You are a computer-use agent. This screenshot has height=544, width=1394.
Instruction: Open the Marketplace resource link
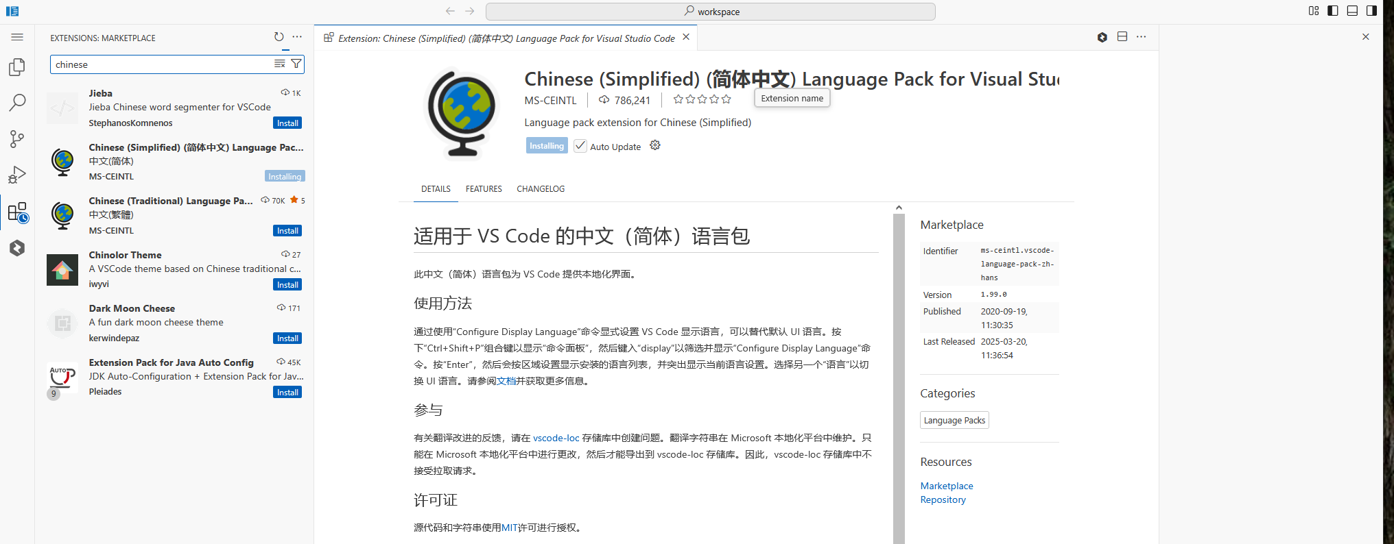pyautogui.click(x=947, y=486)
